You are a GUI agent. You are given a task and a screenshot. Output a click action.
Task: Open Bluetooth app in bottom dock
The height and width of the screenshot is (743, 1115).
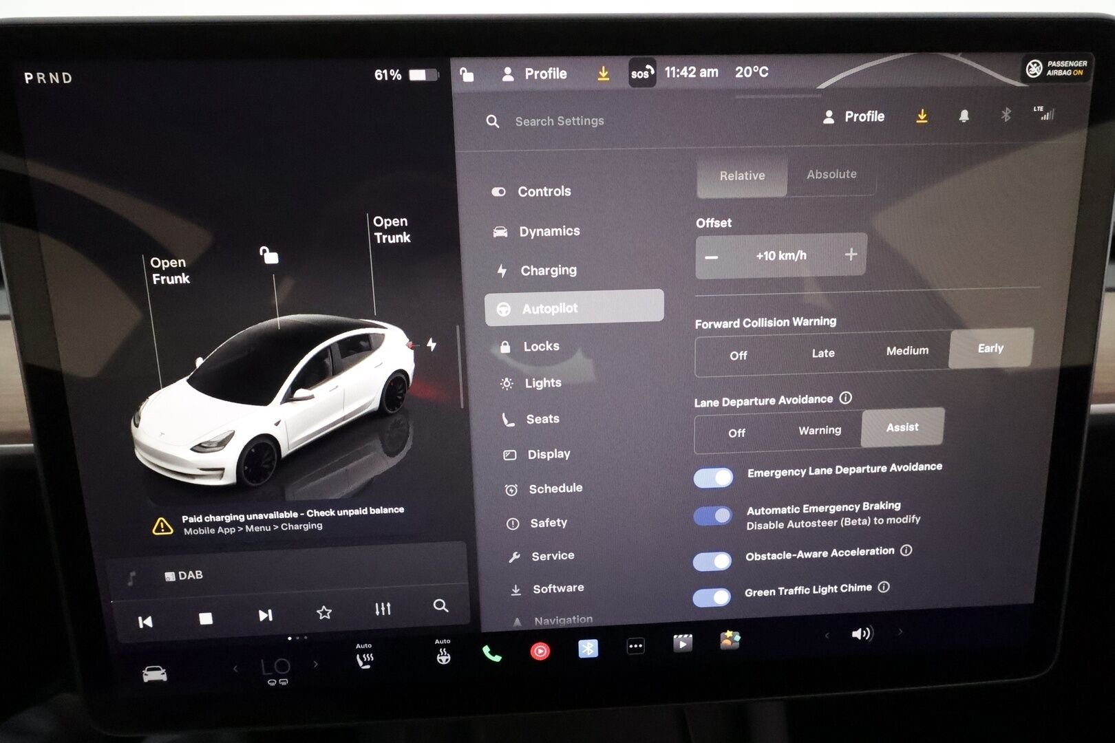tap(588, 648)
